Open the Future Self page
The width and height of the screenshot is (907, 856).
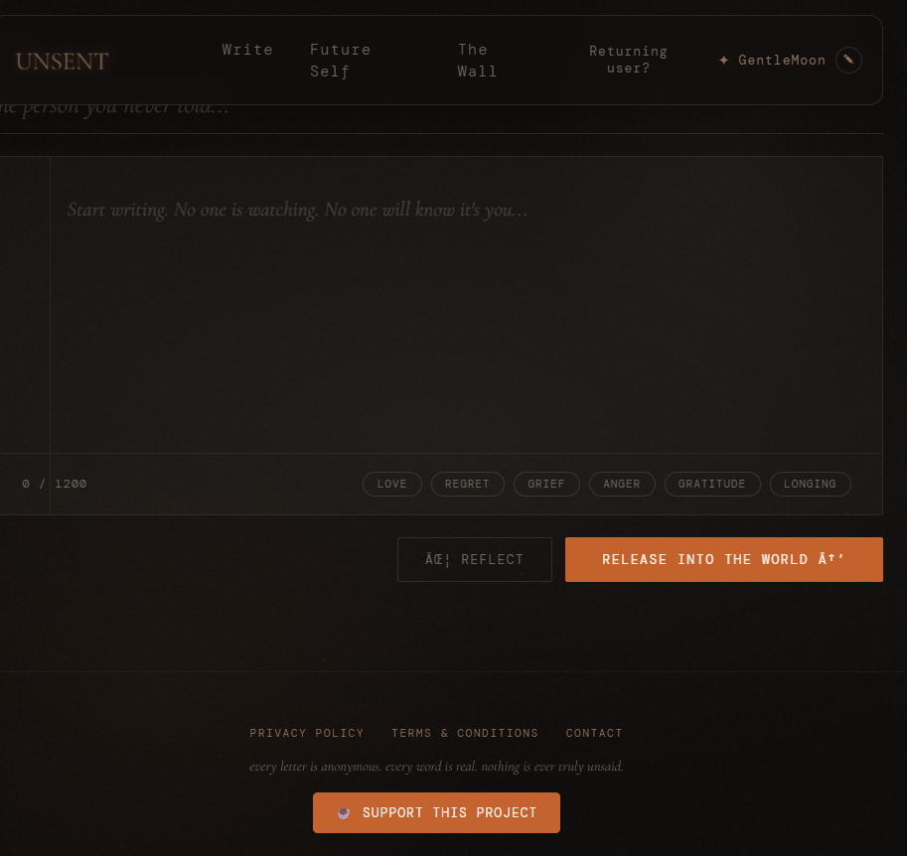(340, 60)
